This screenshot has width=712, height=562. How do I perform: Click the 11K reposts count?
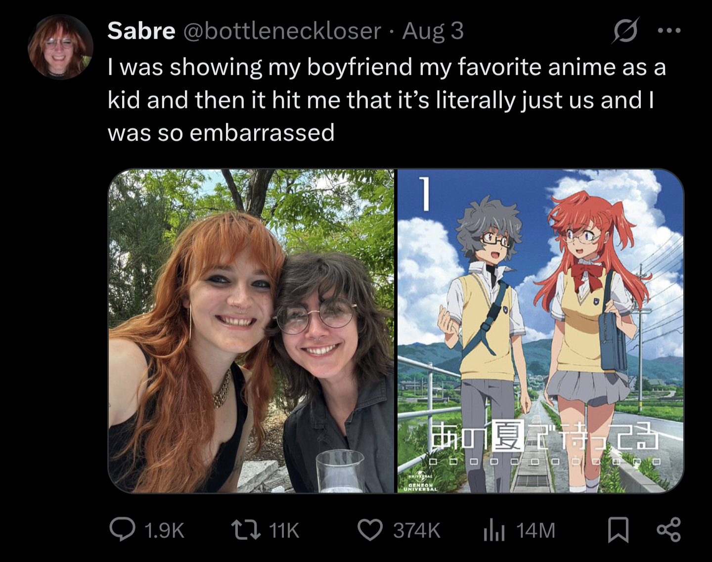pos(284,530)
